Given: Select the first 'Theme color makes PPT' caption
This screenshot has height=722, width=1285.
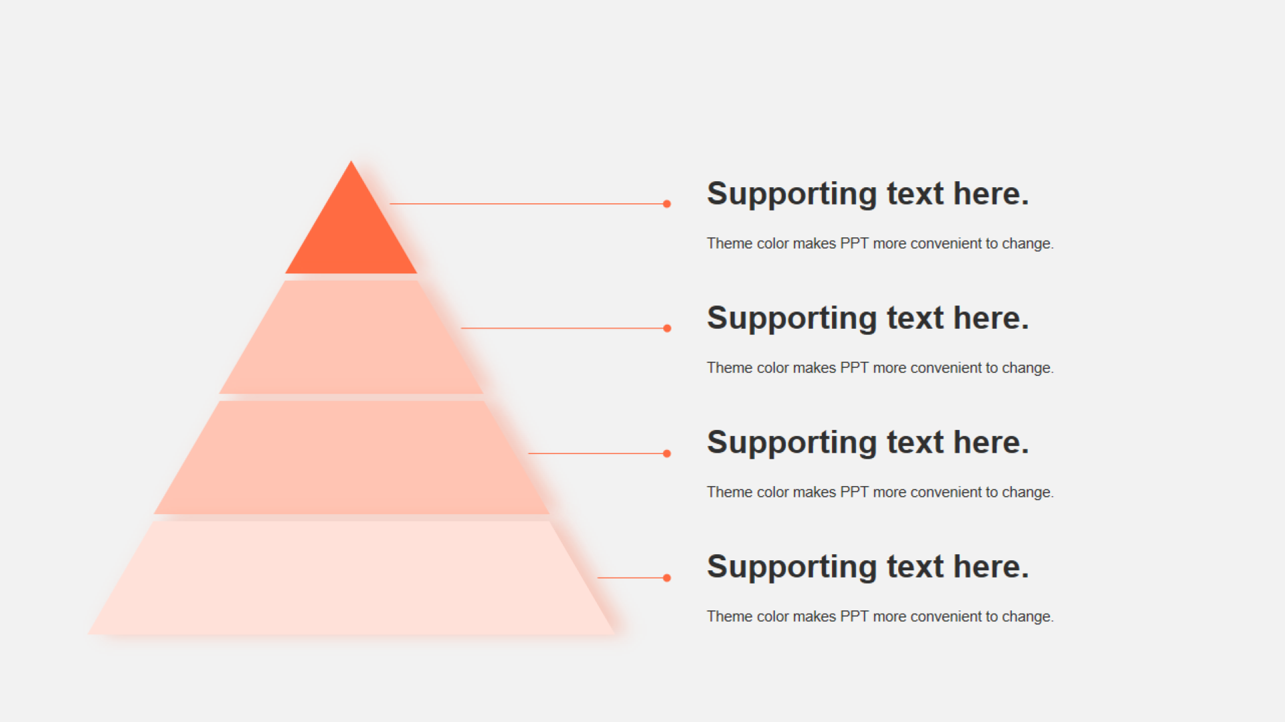Looking at the screenshot, I should click(880, 243).
